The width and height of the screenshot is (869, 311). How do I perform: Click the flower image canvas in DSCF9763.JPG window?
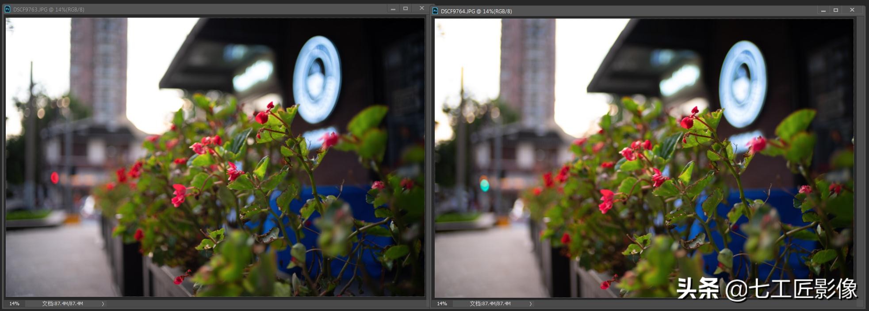click(x=215, y=157)
